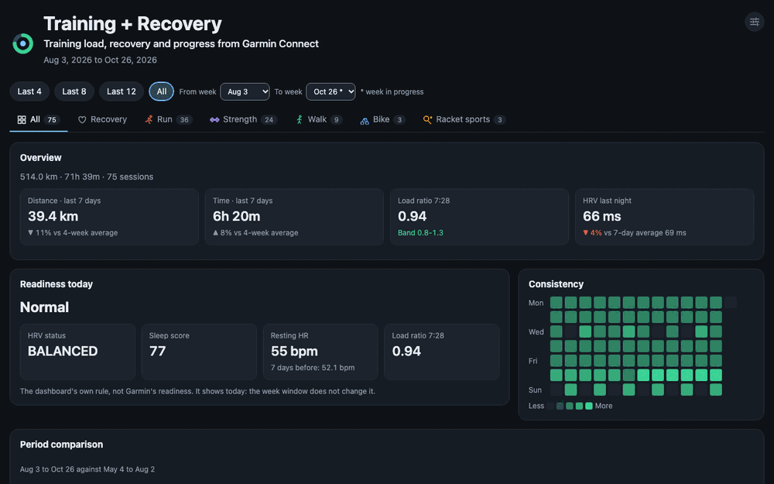
Task: Select the Last 8 weeks range
Action: click(x=74, y=91)
